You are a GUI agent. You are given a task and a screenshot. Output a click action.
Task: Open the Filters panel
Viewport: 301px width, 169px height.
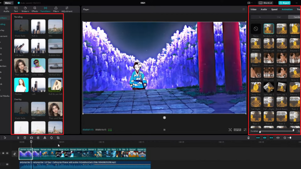[56, 9]
